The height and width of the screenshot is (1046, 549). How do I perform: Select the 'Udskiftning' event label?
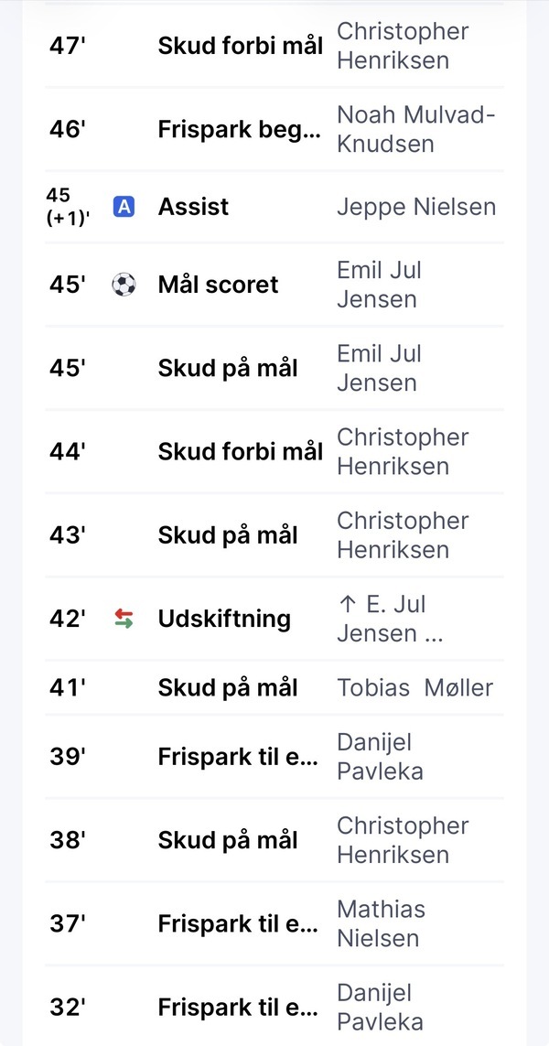(224, 619)
